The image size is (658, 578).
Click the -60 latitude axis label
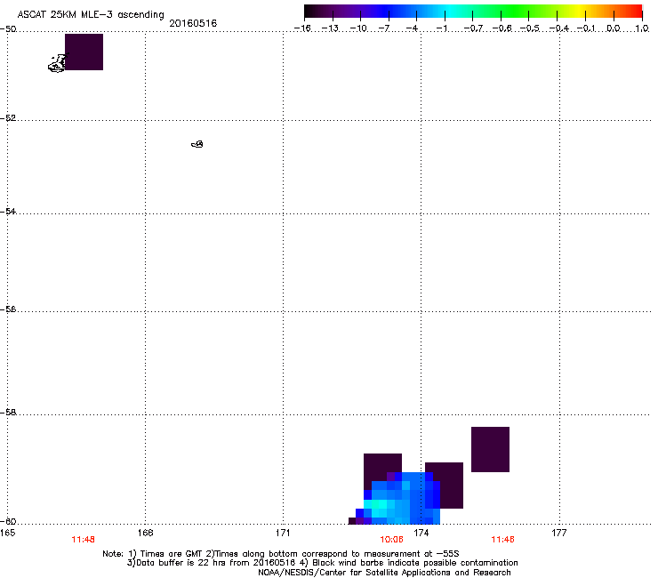click(x=8, y=522)
